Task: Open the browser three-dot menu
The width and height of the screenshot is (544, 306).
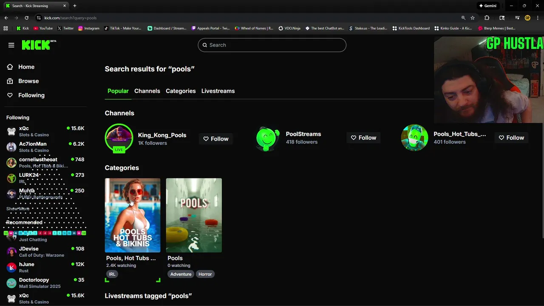Action: pos(538,18)
